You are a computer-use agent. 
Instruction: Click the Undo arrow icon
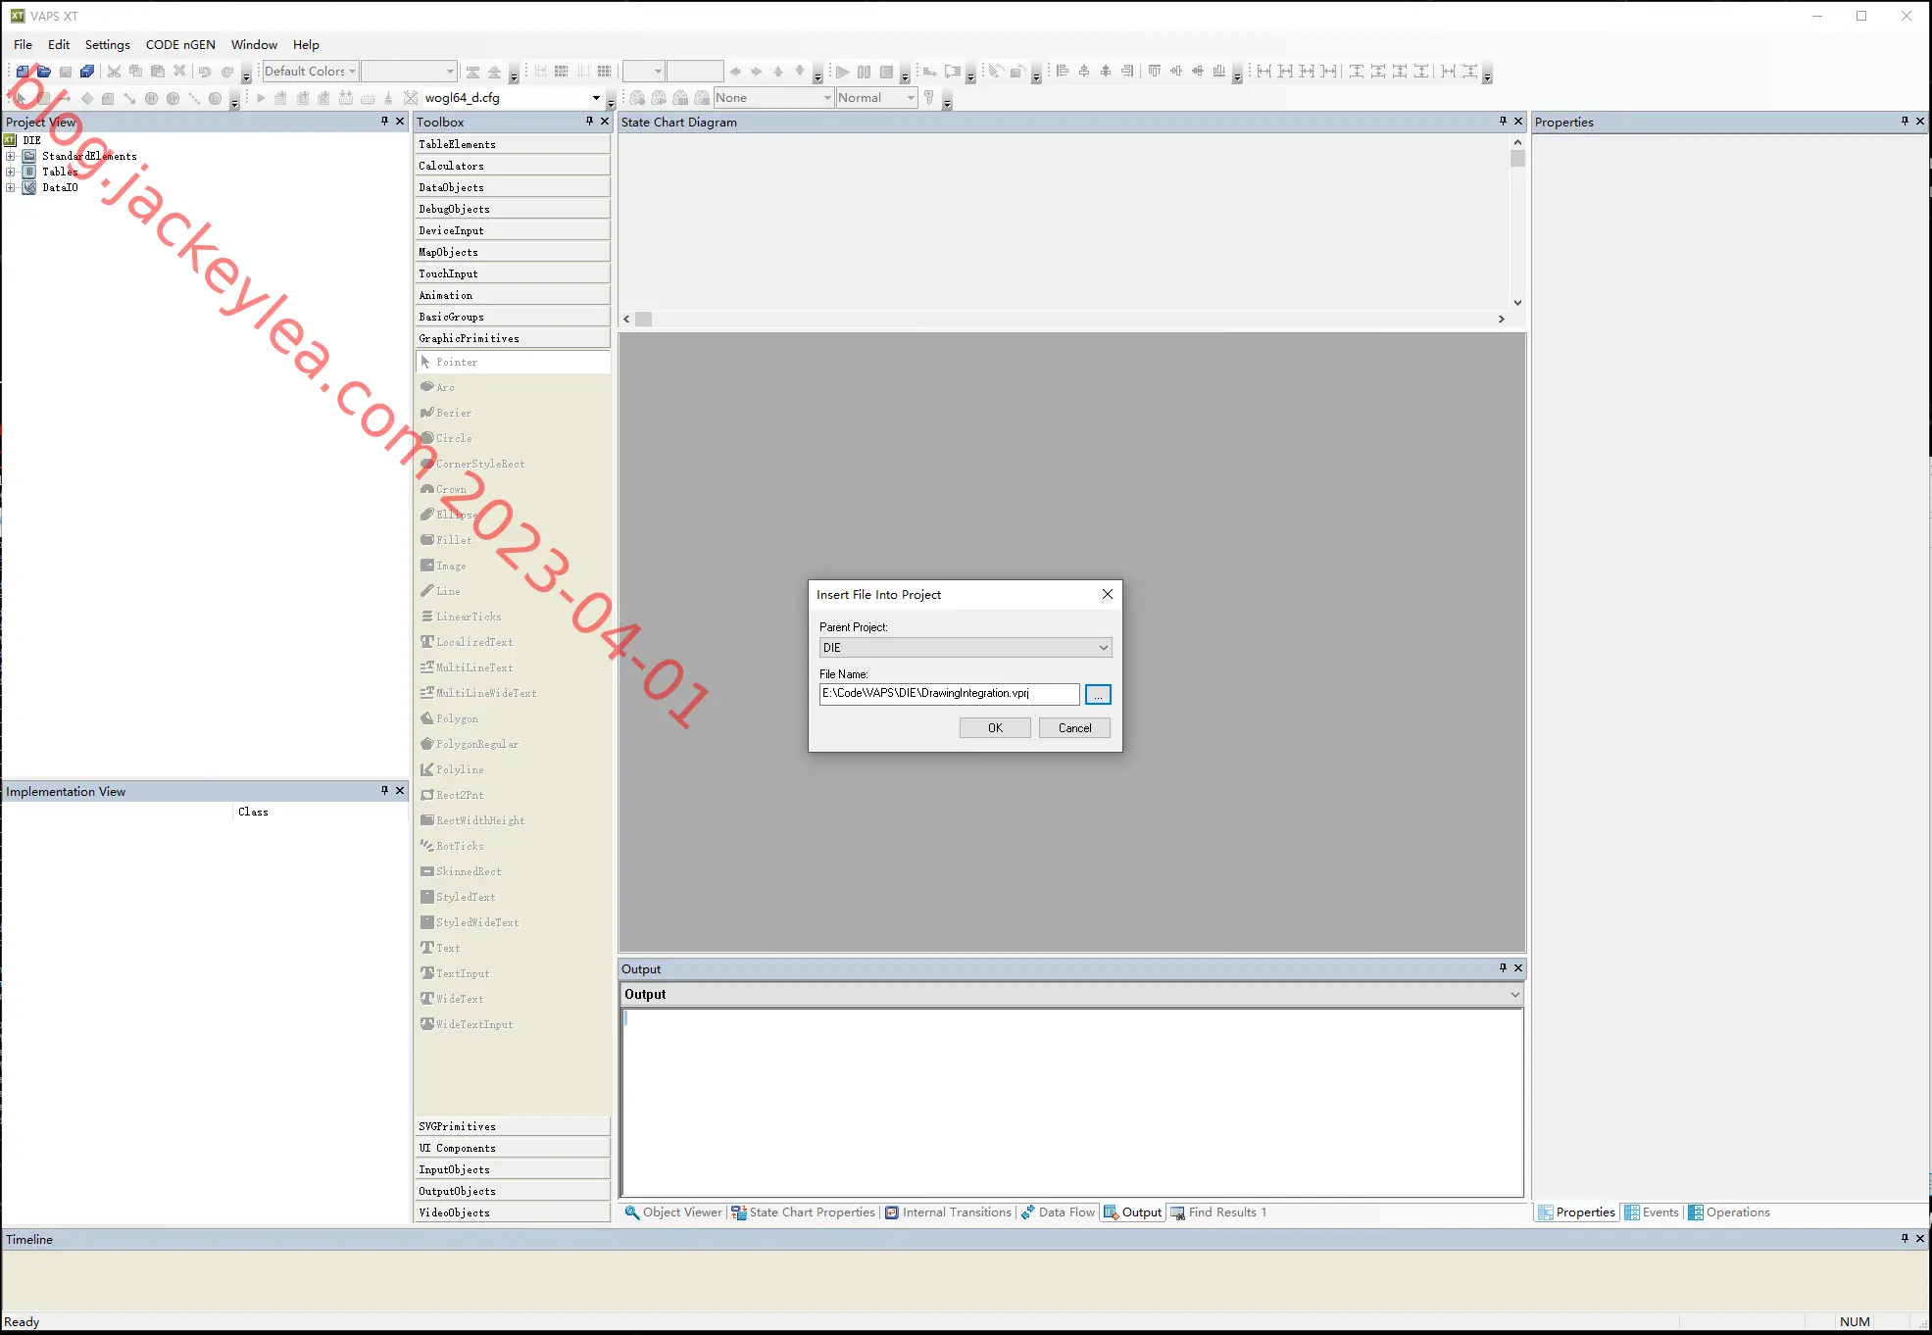[x=204, y=72]
